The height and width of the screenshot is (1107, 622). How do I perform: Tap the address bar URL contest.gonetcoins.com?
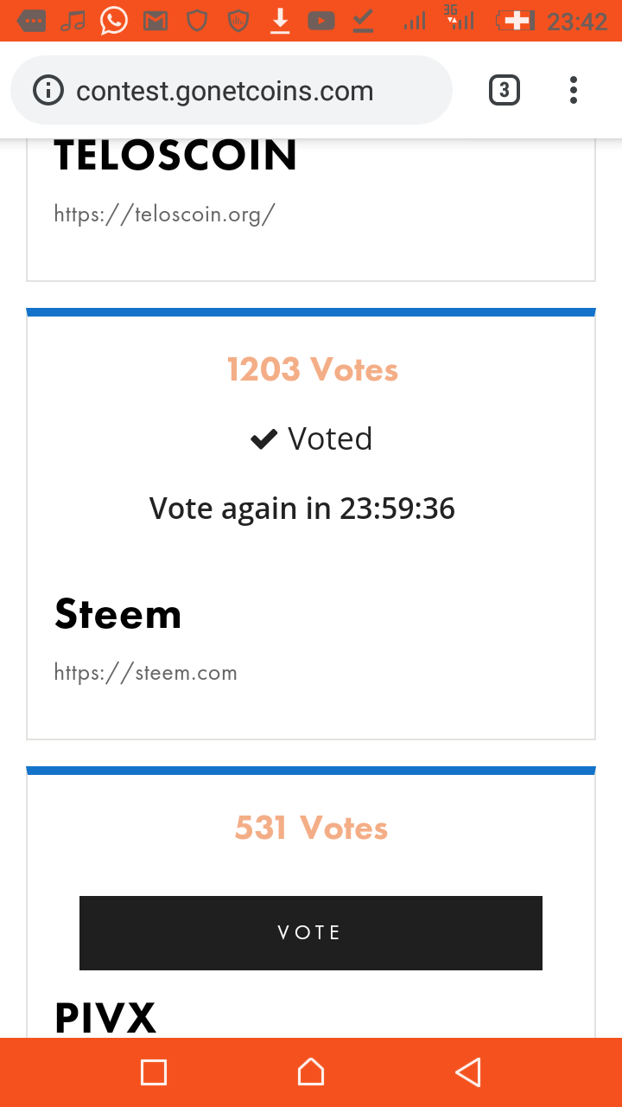click(x=225, y=91)
